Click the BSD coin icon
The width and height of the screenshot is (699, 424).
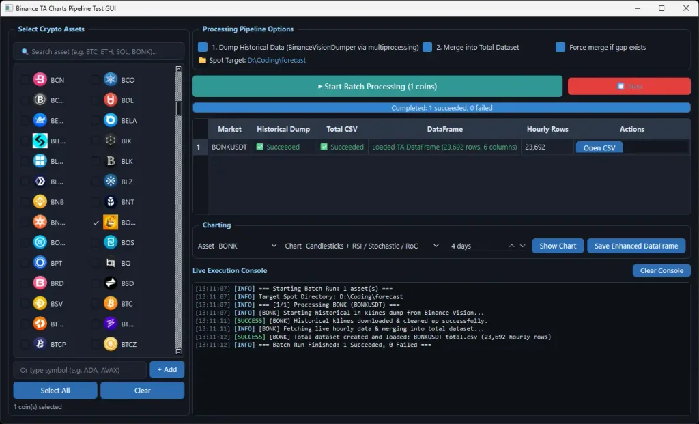(x=111, y=283)
